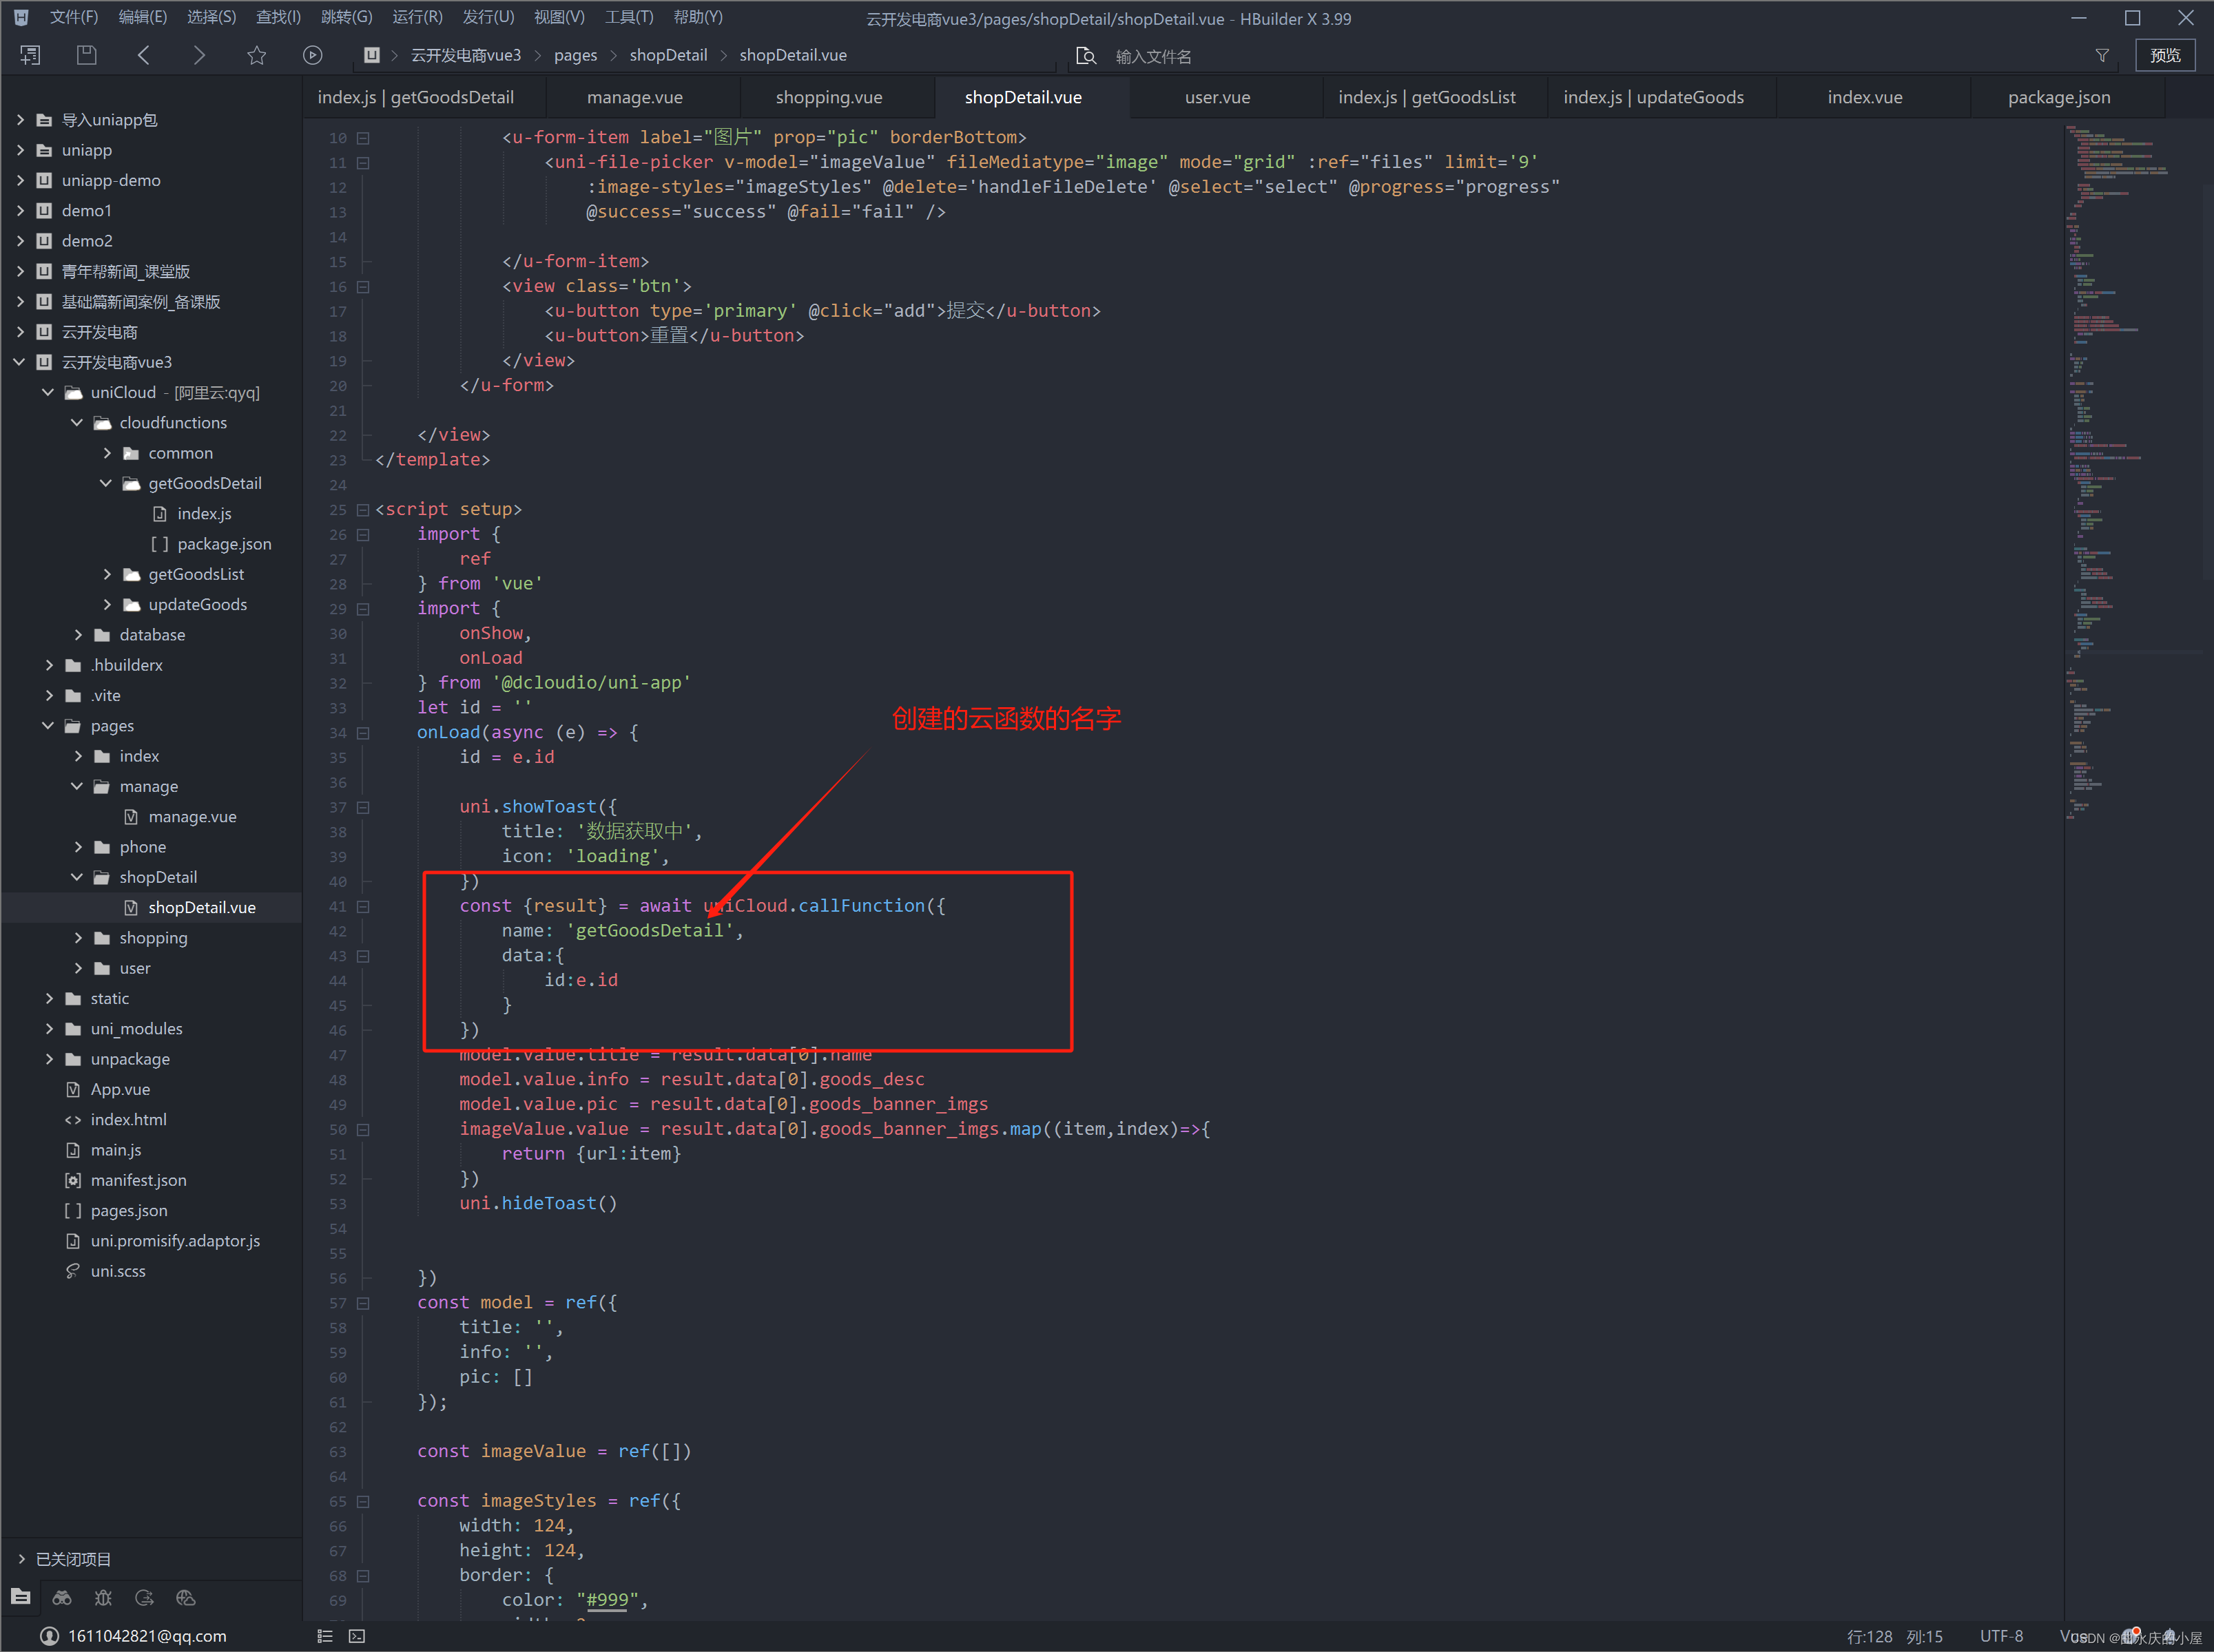Click the code minimap overview
The image size is (2214, 1652).
click(2134, 470)
